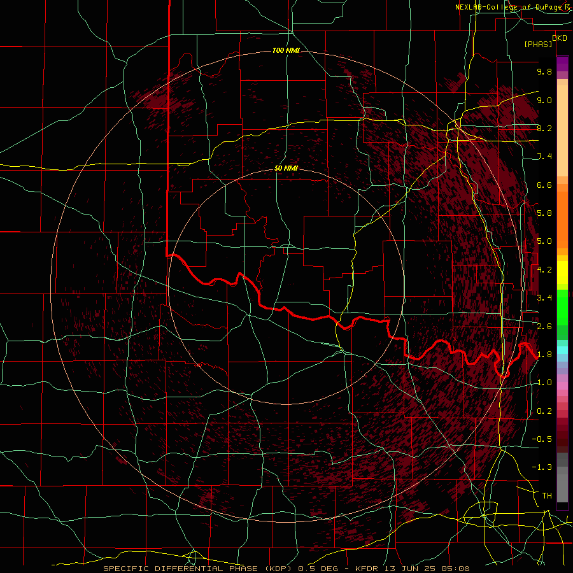Click the 100 NMI range ring label
This screenshot has height=573, width=573.
[286, 50]
